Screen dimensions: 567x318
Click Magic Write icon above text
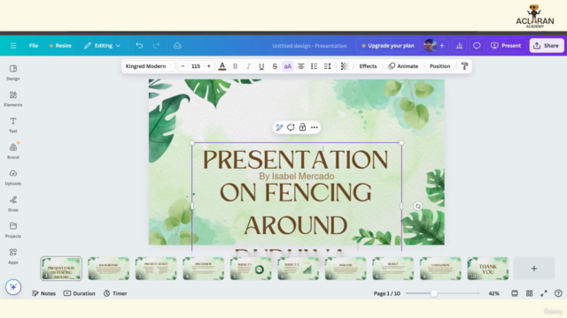point(279,127)
